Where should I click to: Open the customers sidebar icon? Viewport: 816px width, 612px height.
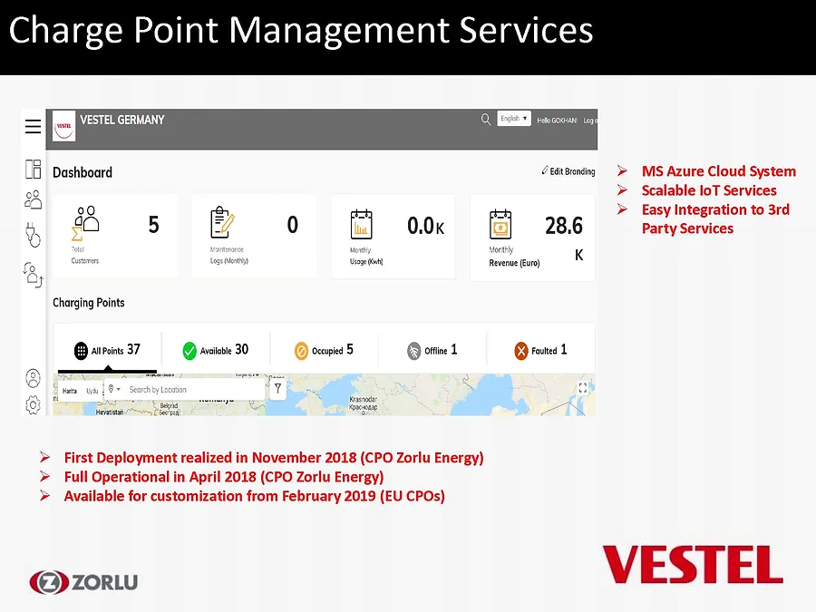(x=34, y=199)
